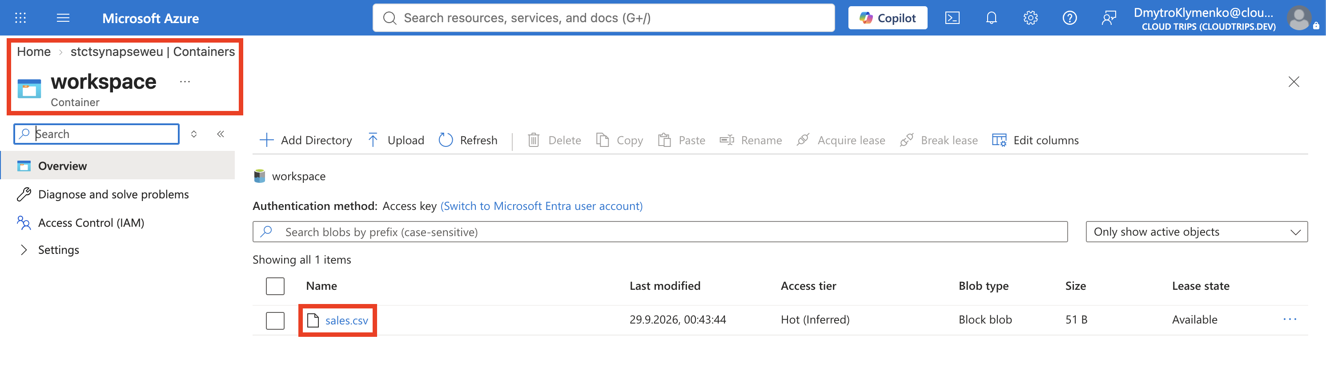Collapse the left navigation menu
This screenshot has width=1326, height=379.
tap(220, 134)
